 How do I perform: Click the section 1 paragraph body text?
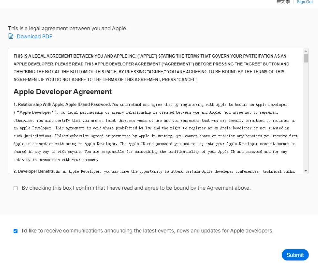tap(155, 136)
